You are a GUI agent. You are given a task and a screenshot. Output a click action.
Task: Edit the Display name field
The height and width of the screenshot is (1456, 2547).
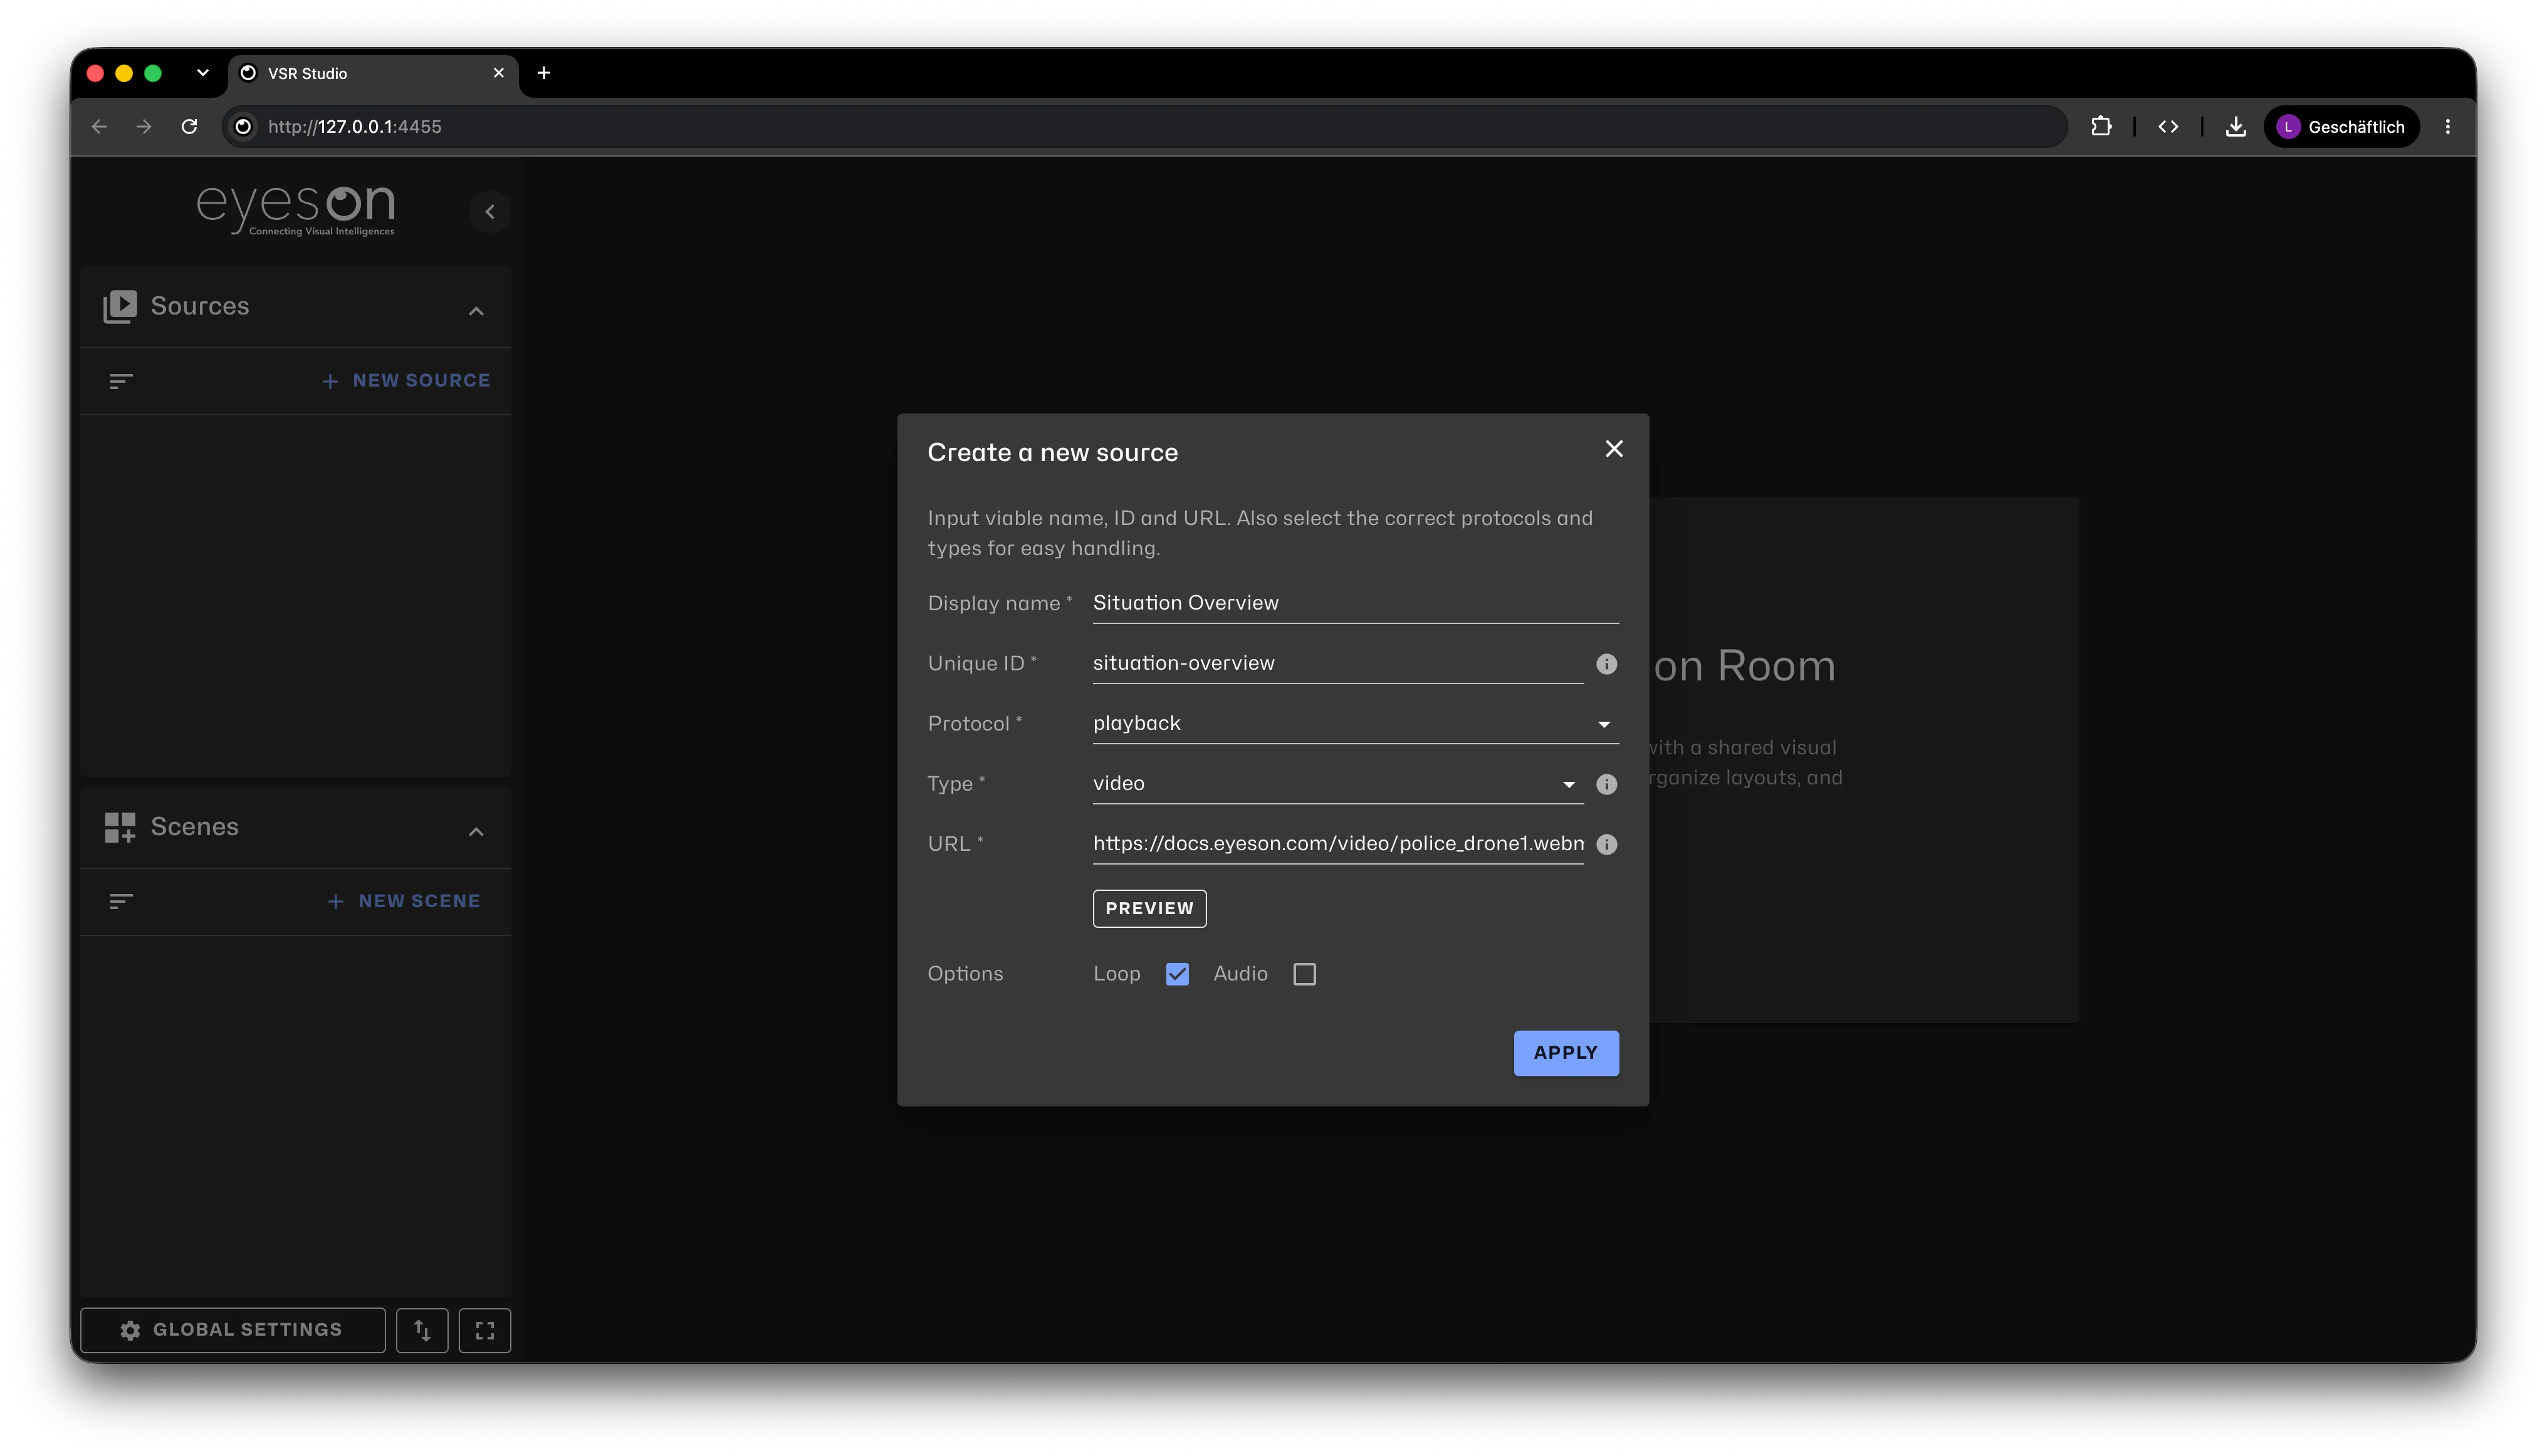coord(1354,603)
